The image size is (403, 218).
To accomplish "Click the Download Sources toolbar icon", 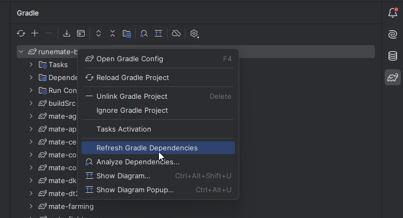I will [x=67, y=33].
